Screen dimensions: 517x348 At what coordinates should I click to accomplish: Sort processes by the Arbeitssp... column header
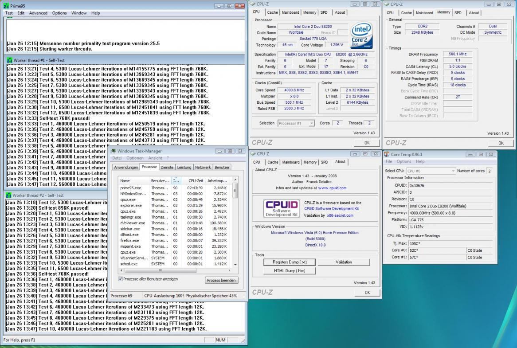tap(218, 180)
